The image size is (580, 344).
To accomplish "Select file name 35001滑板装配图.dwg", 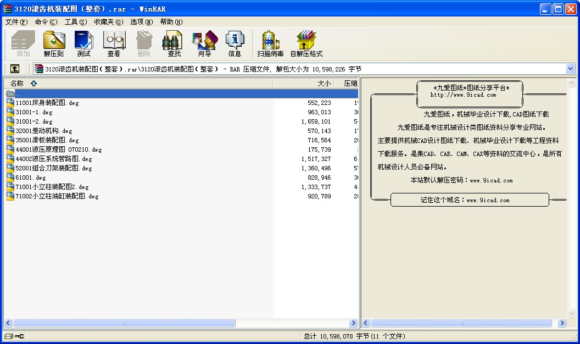I will coord(47,140).
